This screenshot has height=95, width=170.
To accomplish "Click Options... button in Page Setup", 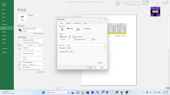I will 100,63.
